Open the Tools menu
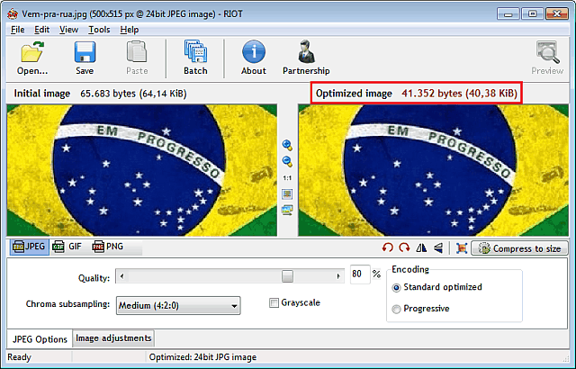Image resolution: width=576 pixels, height=369 pixels. [x=99, y=30]
